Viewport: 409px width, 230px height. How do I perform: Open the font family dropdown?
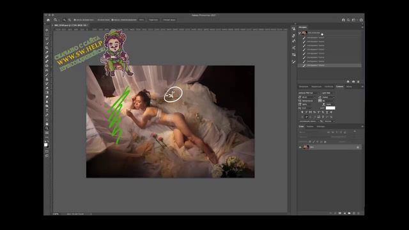point(309,93)
